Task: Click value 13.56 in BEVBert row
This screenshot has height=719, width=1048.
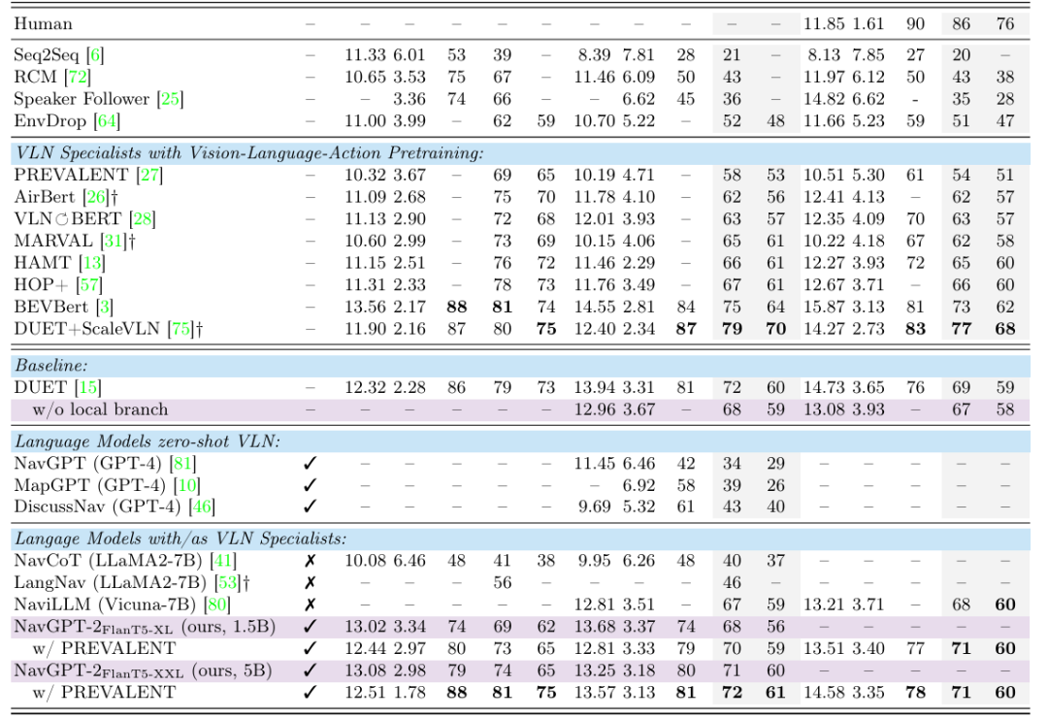Action: coord(365,308)
